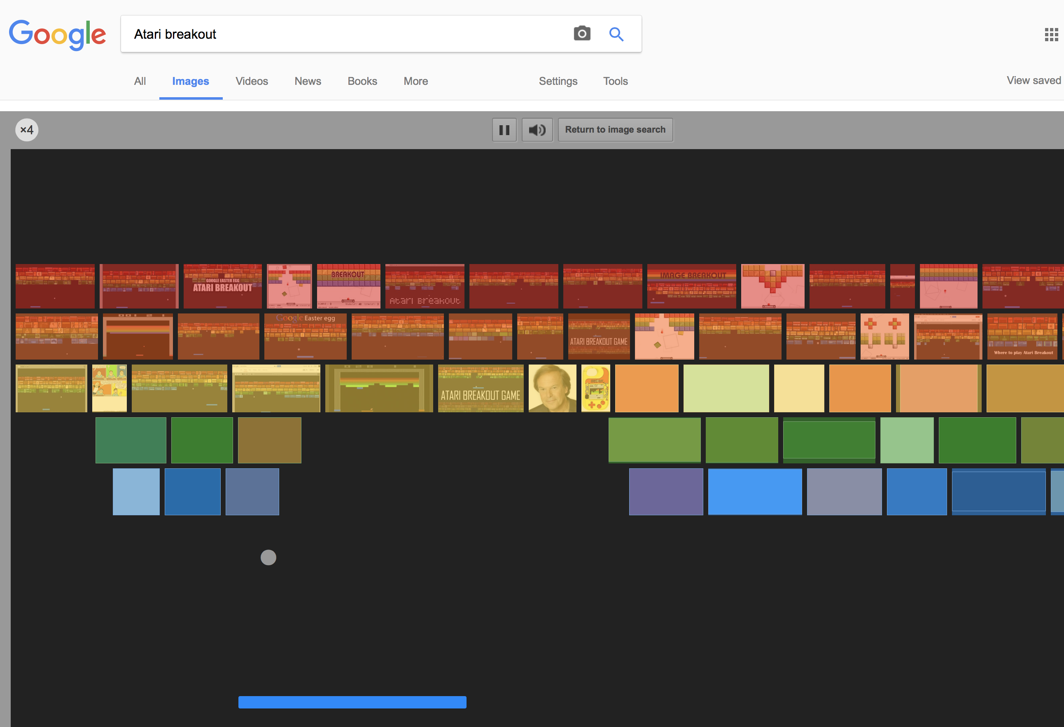Click the portrait photo brick of a man

552,388
